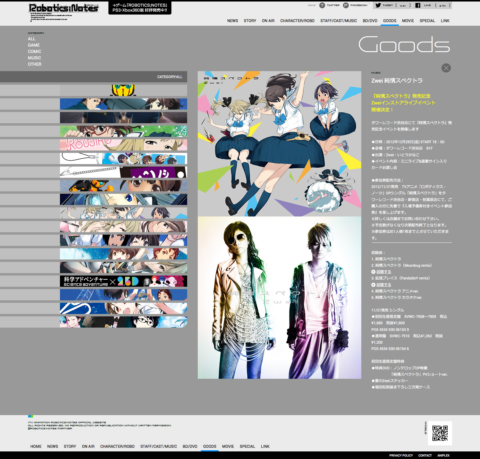The width and height of the screenshot is (480, 459).
Task: Open LINK in top navigation
Action: pyautogui.click(x=445, y=21)
